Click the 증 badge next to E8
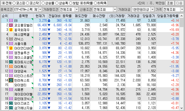This screenshot has width=185, height=111. click(11, 20)
